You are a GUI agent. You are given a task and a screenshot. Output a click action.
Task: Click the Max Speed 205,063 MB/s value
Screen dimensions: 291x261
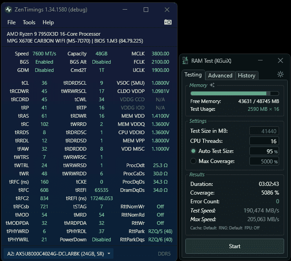(x=263, y=219)
